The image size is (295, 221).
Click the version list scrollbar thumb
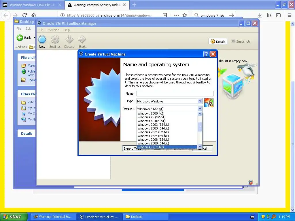(200, 127)
